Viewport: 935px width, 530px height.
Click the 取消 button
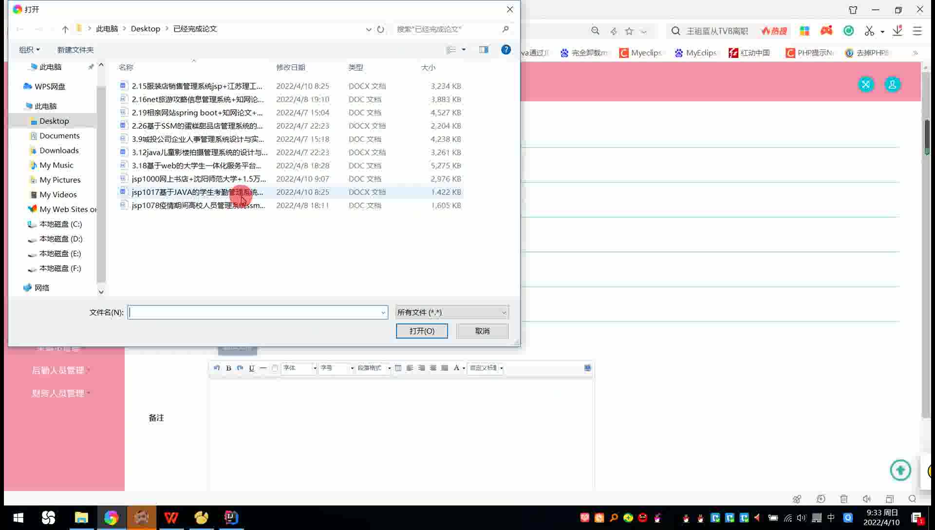click(482, 331)
